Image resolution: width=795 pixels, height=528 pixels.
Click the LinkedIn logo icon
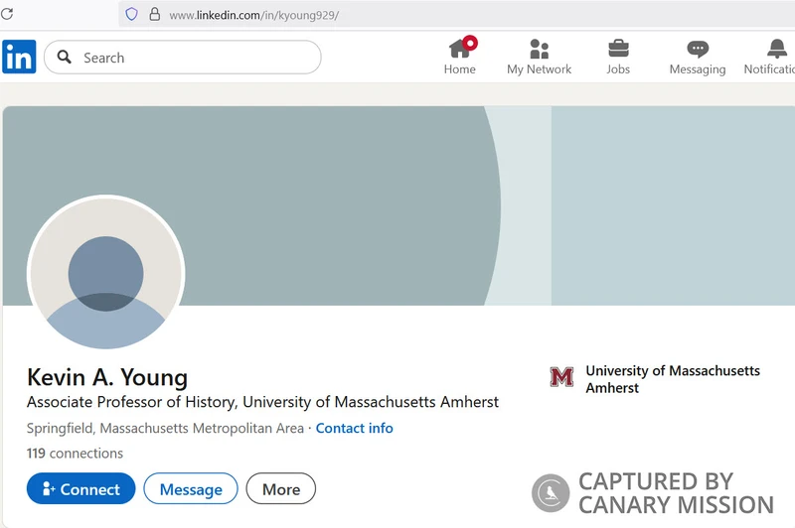(x=19, y=57)
